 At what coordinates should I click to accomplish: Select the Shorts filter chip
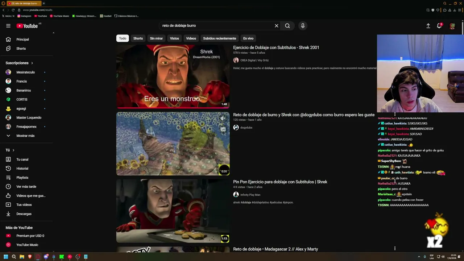[x=138, y=38]
